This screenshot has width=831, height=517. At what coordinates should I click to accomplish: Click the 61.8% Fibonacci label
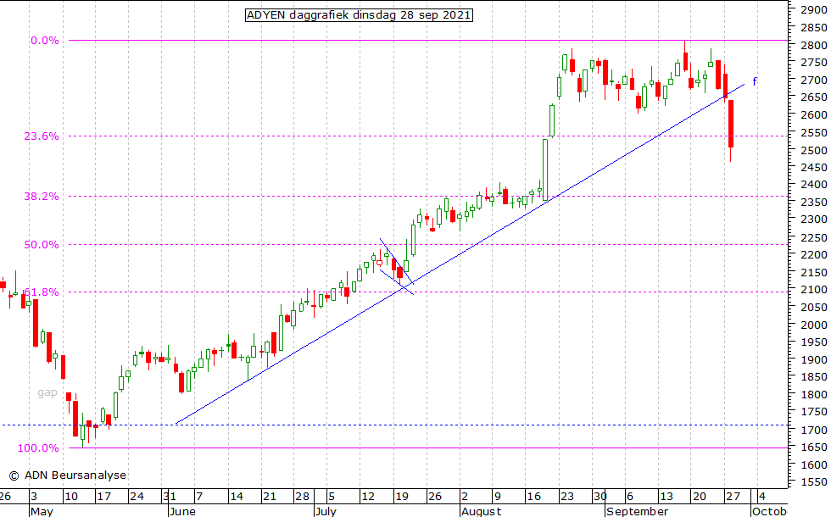coord(42,292)
